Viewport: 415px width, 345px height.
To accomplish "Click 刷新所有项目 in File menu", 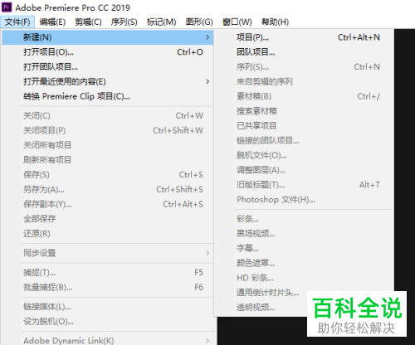I will coord(108,160).
